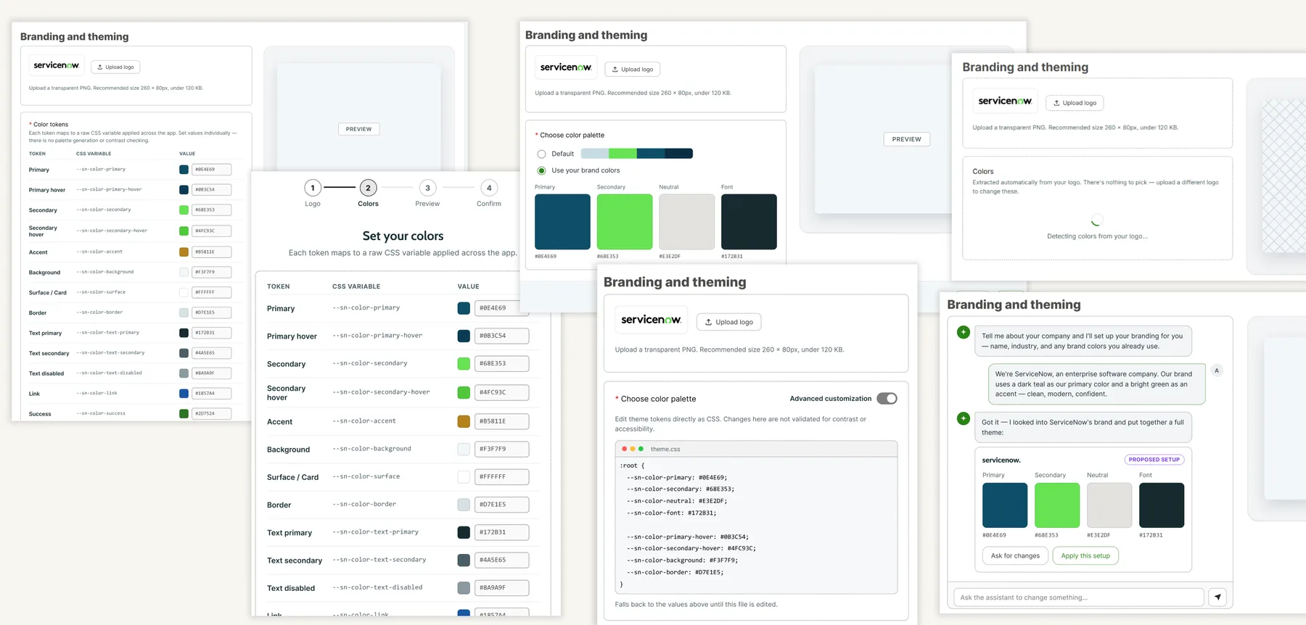Click the PREVIEW label beside the radio-options palette panel

click(x=907, y=139)
